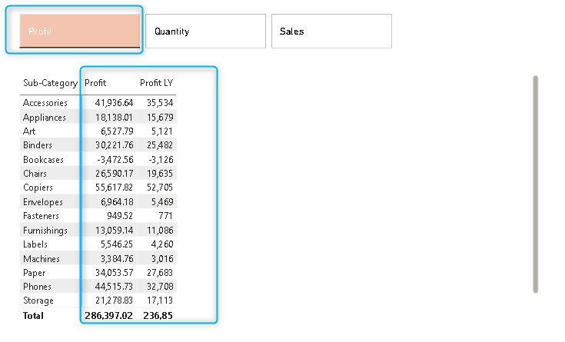565x342 pixels.
Task: Select the Accessories row label
Action: (45, 103)
